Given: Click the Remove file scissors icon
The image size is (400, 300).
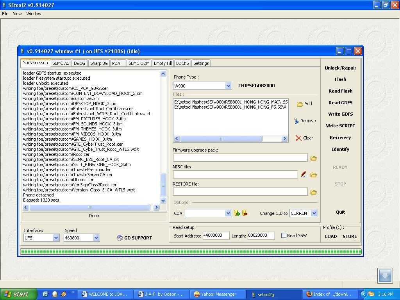Looking at the screenshot, I should point(296,121).
